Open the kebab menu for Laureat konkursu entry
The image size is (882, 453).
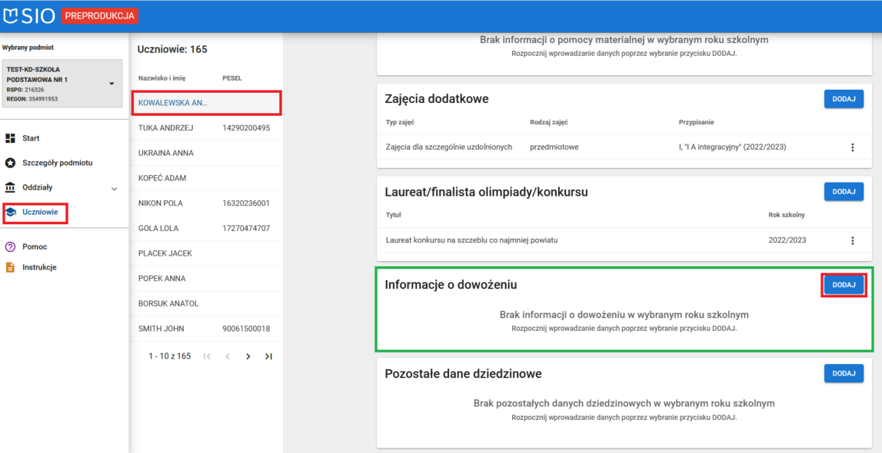(852, 240)
